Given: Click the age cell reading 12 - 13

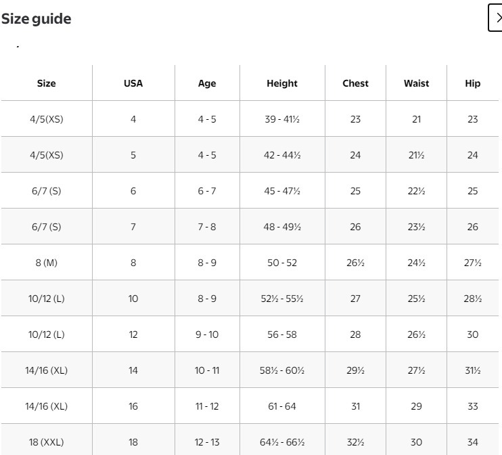Looking at the screenshot, I should [x=207, y=442].
